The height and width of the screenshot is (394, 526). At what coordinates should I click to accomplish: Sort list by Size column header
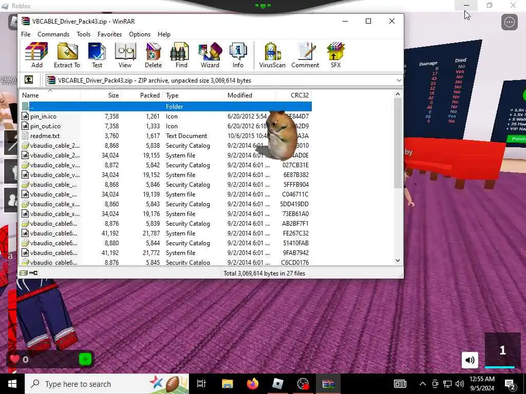click(101, 95)
